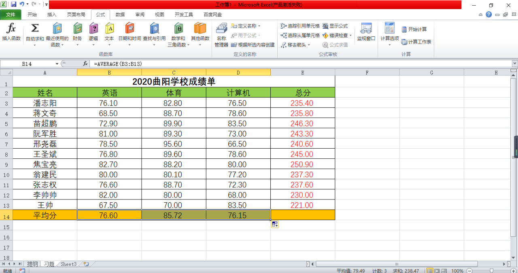Switch to the View (视图) ribbon tab
This screenshot has width=518, height=273.
pos(159,15)
